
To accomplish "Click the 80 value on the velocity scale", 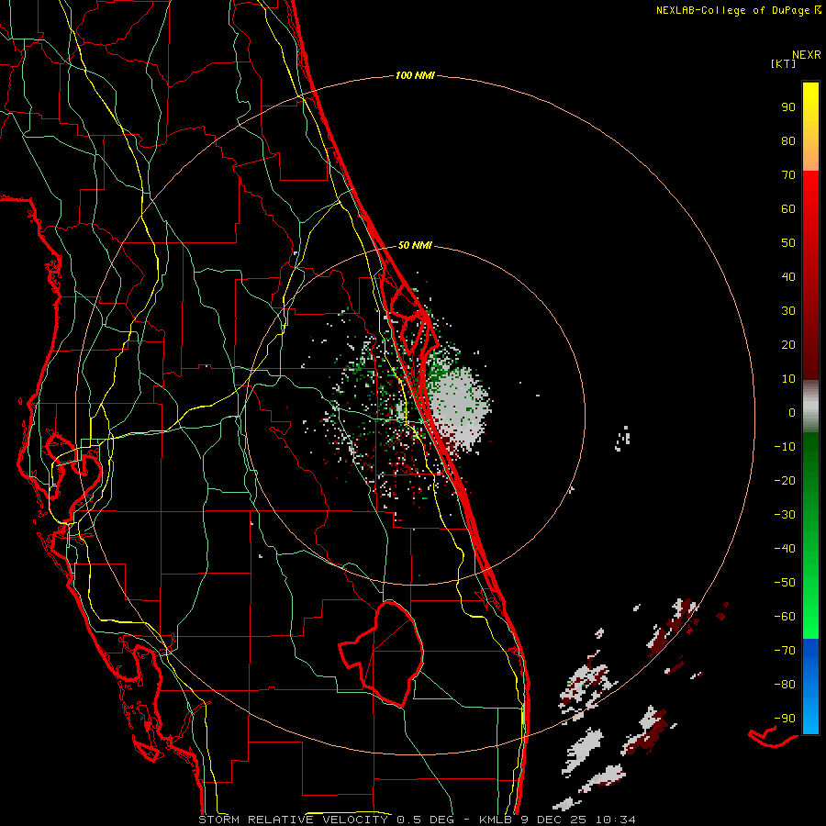I will coord(788,141).
